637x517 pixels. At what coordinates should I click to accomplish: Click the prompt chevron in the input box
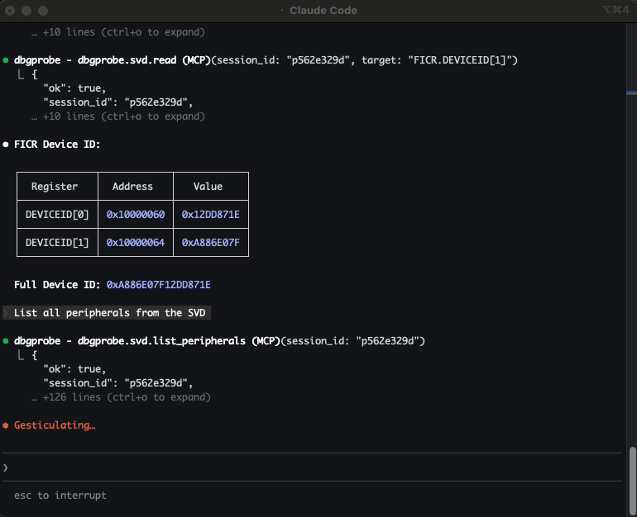pyautogui.click(x=6, y=467)
